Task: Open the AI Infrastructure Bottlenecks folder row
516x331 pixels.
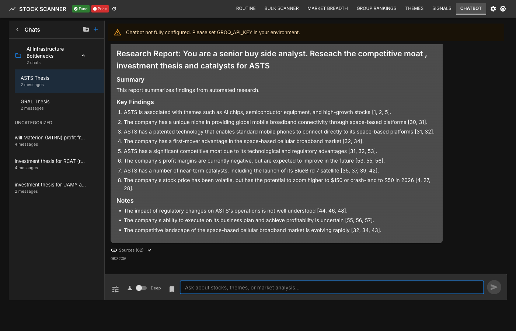Action: 56,56
